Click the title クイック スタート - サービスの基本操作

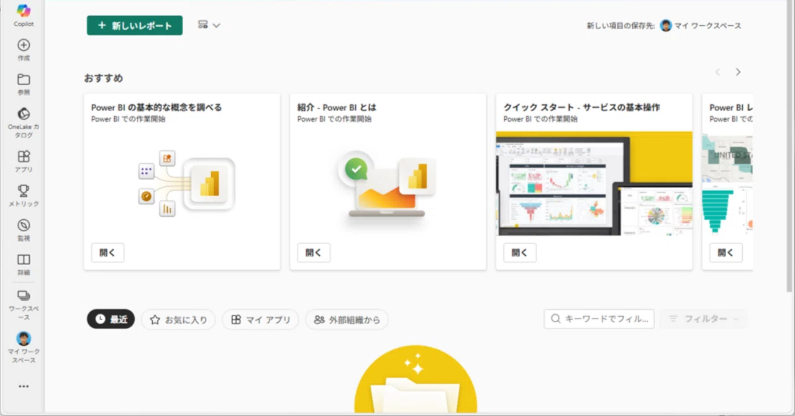click(x=582, y=107)
